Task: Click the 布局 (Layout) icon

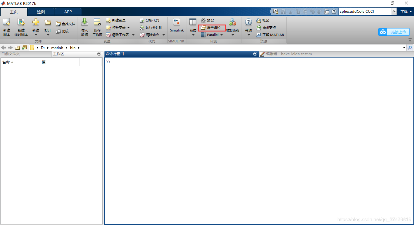Action: [193, 22]
